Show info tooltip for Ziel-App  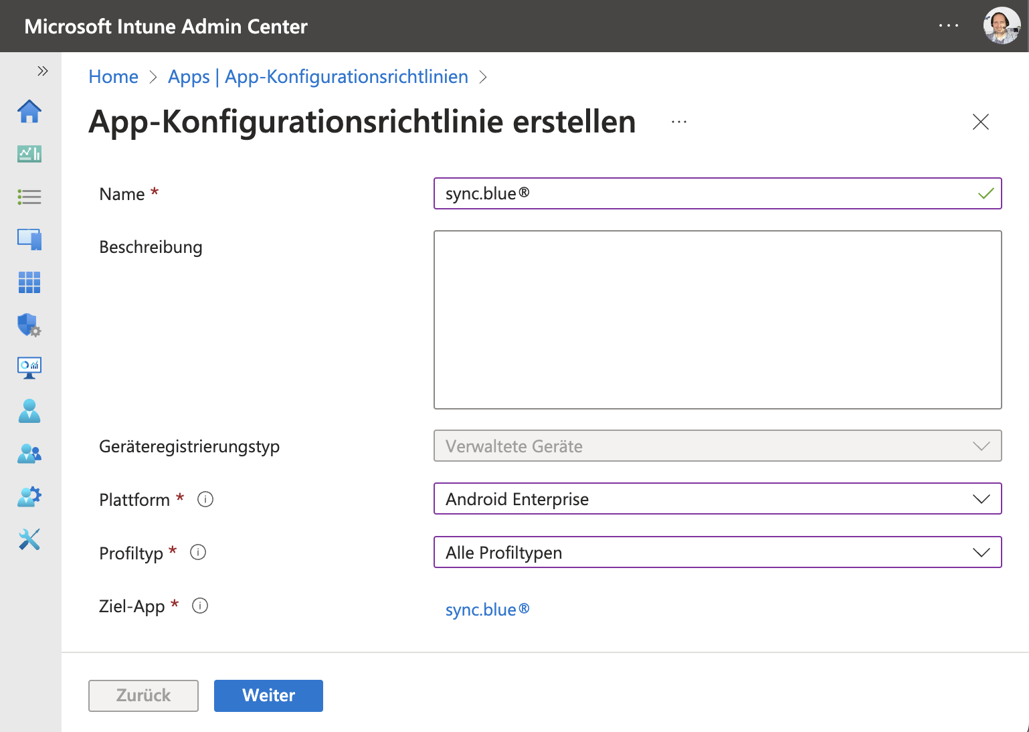coord(200,606)
